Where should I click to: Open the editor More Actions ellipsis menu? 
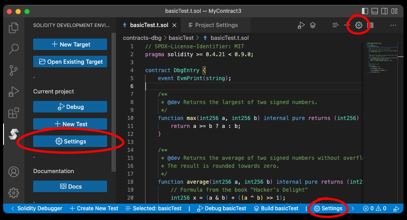pos(393,25)
